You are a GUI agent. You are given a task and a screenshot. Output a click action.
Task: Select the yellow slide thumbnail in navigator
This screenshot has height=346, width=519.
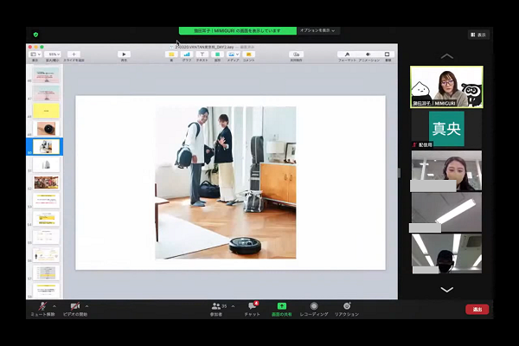pyautogui.click(x=46, y=111)
